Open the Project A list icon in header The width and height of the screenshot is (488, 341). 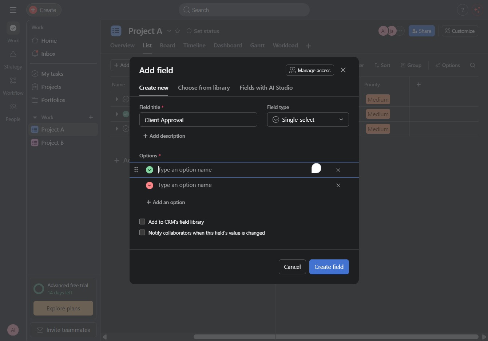click(116, 31)
